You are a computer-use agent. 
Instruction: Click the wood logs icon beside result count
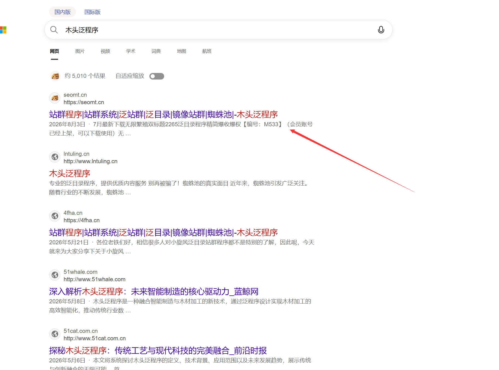point(55,76)
